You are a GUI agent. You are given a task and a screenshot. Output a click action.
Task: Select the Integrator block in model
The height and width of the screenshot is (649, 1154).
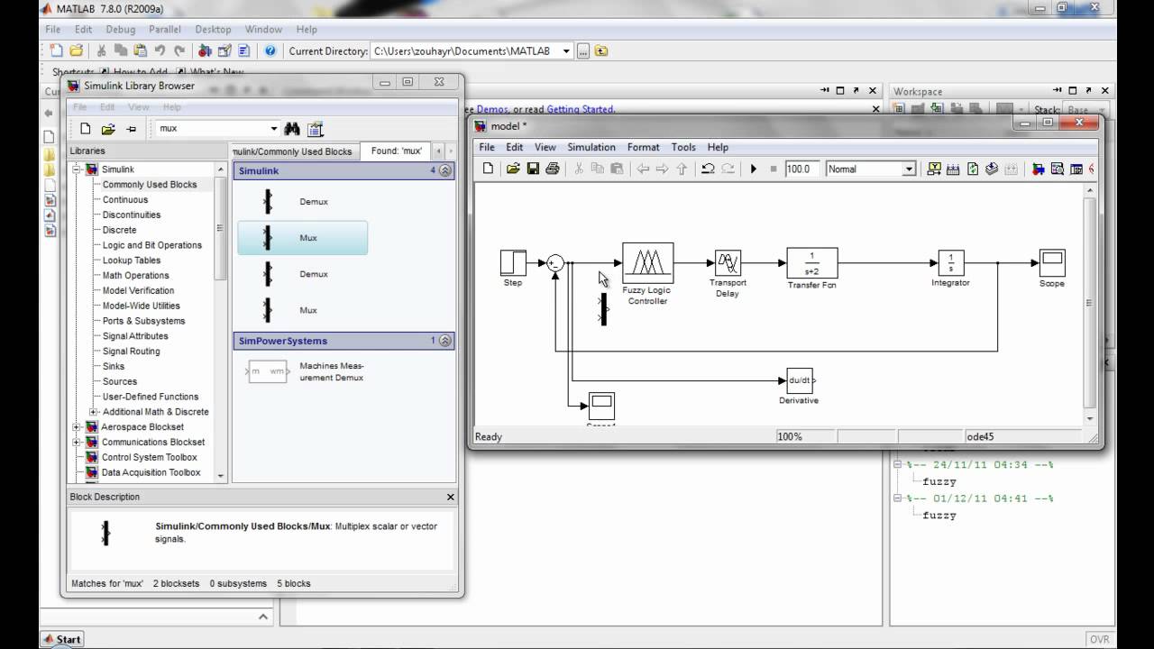951,263
